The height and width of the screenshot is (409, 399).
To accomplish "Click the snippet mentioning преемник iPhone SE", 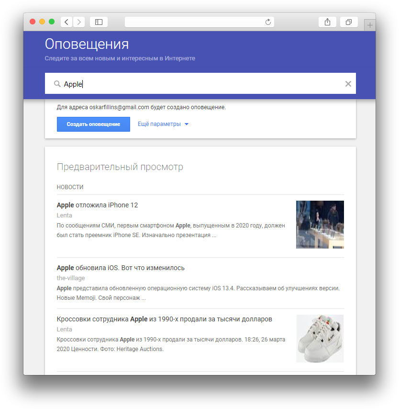I will (x=171, y=230).
